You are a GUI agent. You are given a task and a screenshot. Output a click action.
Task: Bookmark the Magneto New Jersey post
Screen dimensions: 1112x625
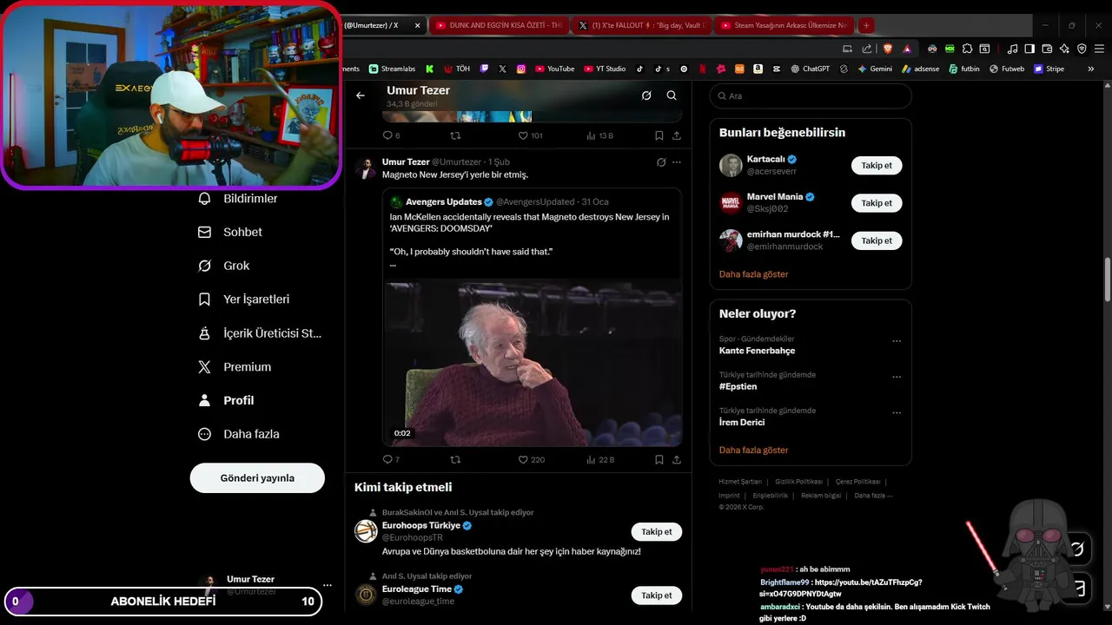659,459
